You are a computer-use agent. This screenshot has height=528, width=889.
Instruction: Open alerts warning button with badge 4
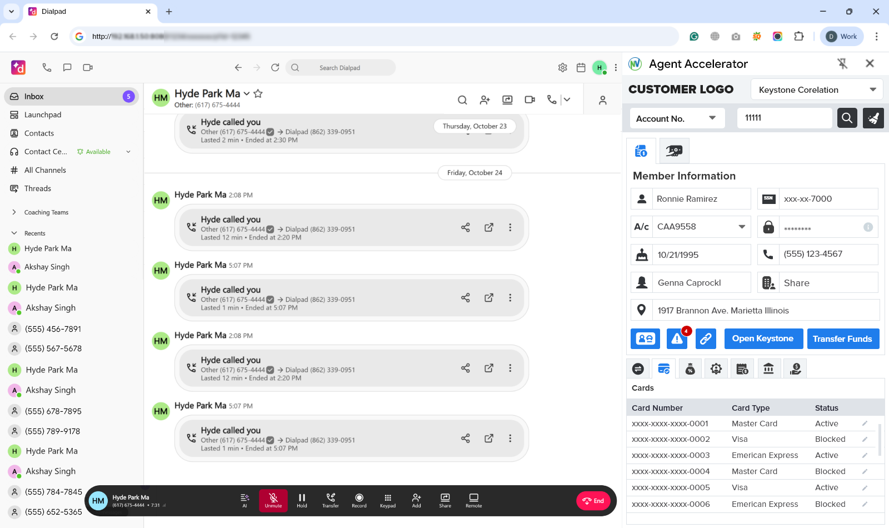click(x=677, y=338)
